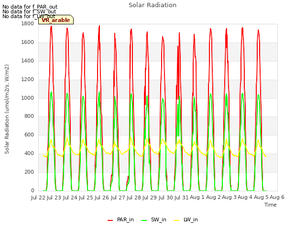
Task: Click the Solar Radiation chart title
Action: [153, 5]
